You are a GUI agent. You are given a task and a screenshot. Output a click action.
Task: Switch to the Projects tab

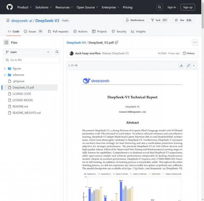[99, 32]
